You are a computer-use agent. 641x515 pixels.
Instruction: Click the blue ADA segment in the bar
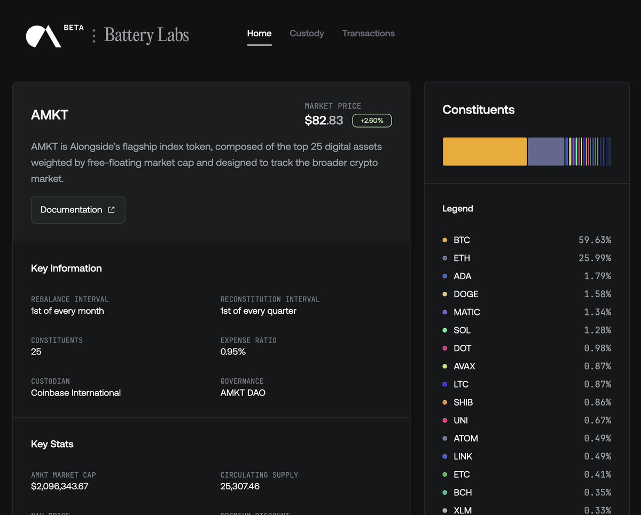(x=566, y=152)
